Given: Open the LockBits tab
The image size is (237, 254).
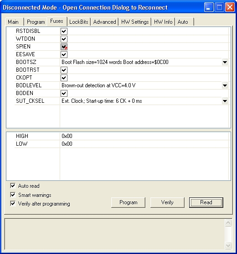Looking at the screenshot, I should tap(79, 22).
